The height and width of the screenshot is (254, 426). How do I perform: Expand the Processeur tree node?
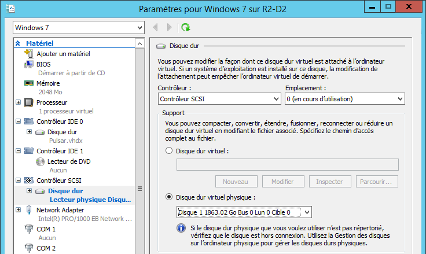[19, 102]
